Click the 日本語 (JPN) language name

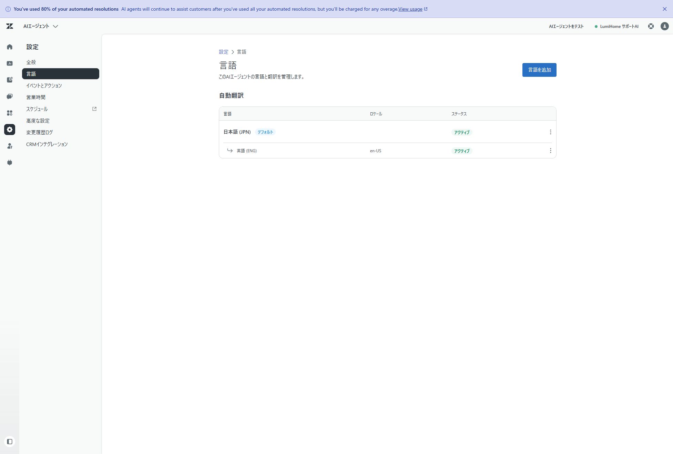(x=237, y=132)
